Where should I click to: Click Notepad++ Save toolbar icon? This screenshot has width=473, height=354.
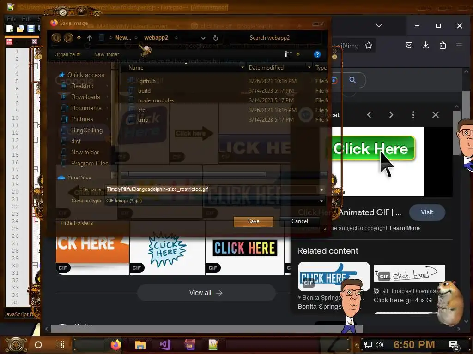click(x=31, y=29)
